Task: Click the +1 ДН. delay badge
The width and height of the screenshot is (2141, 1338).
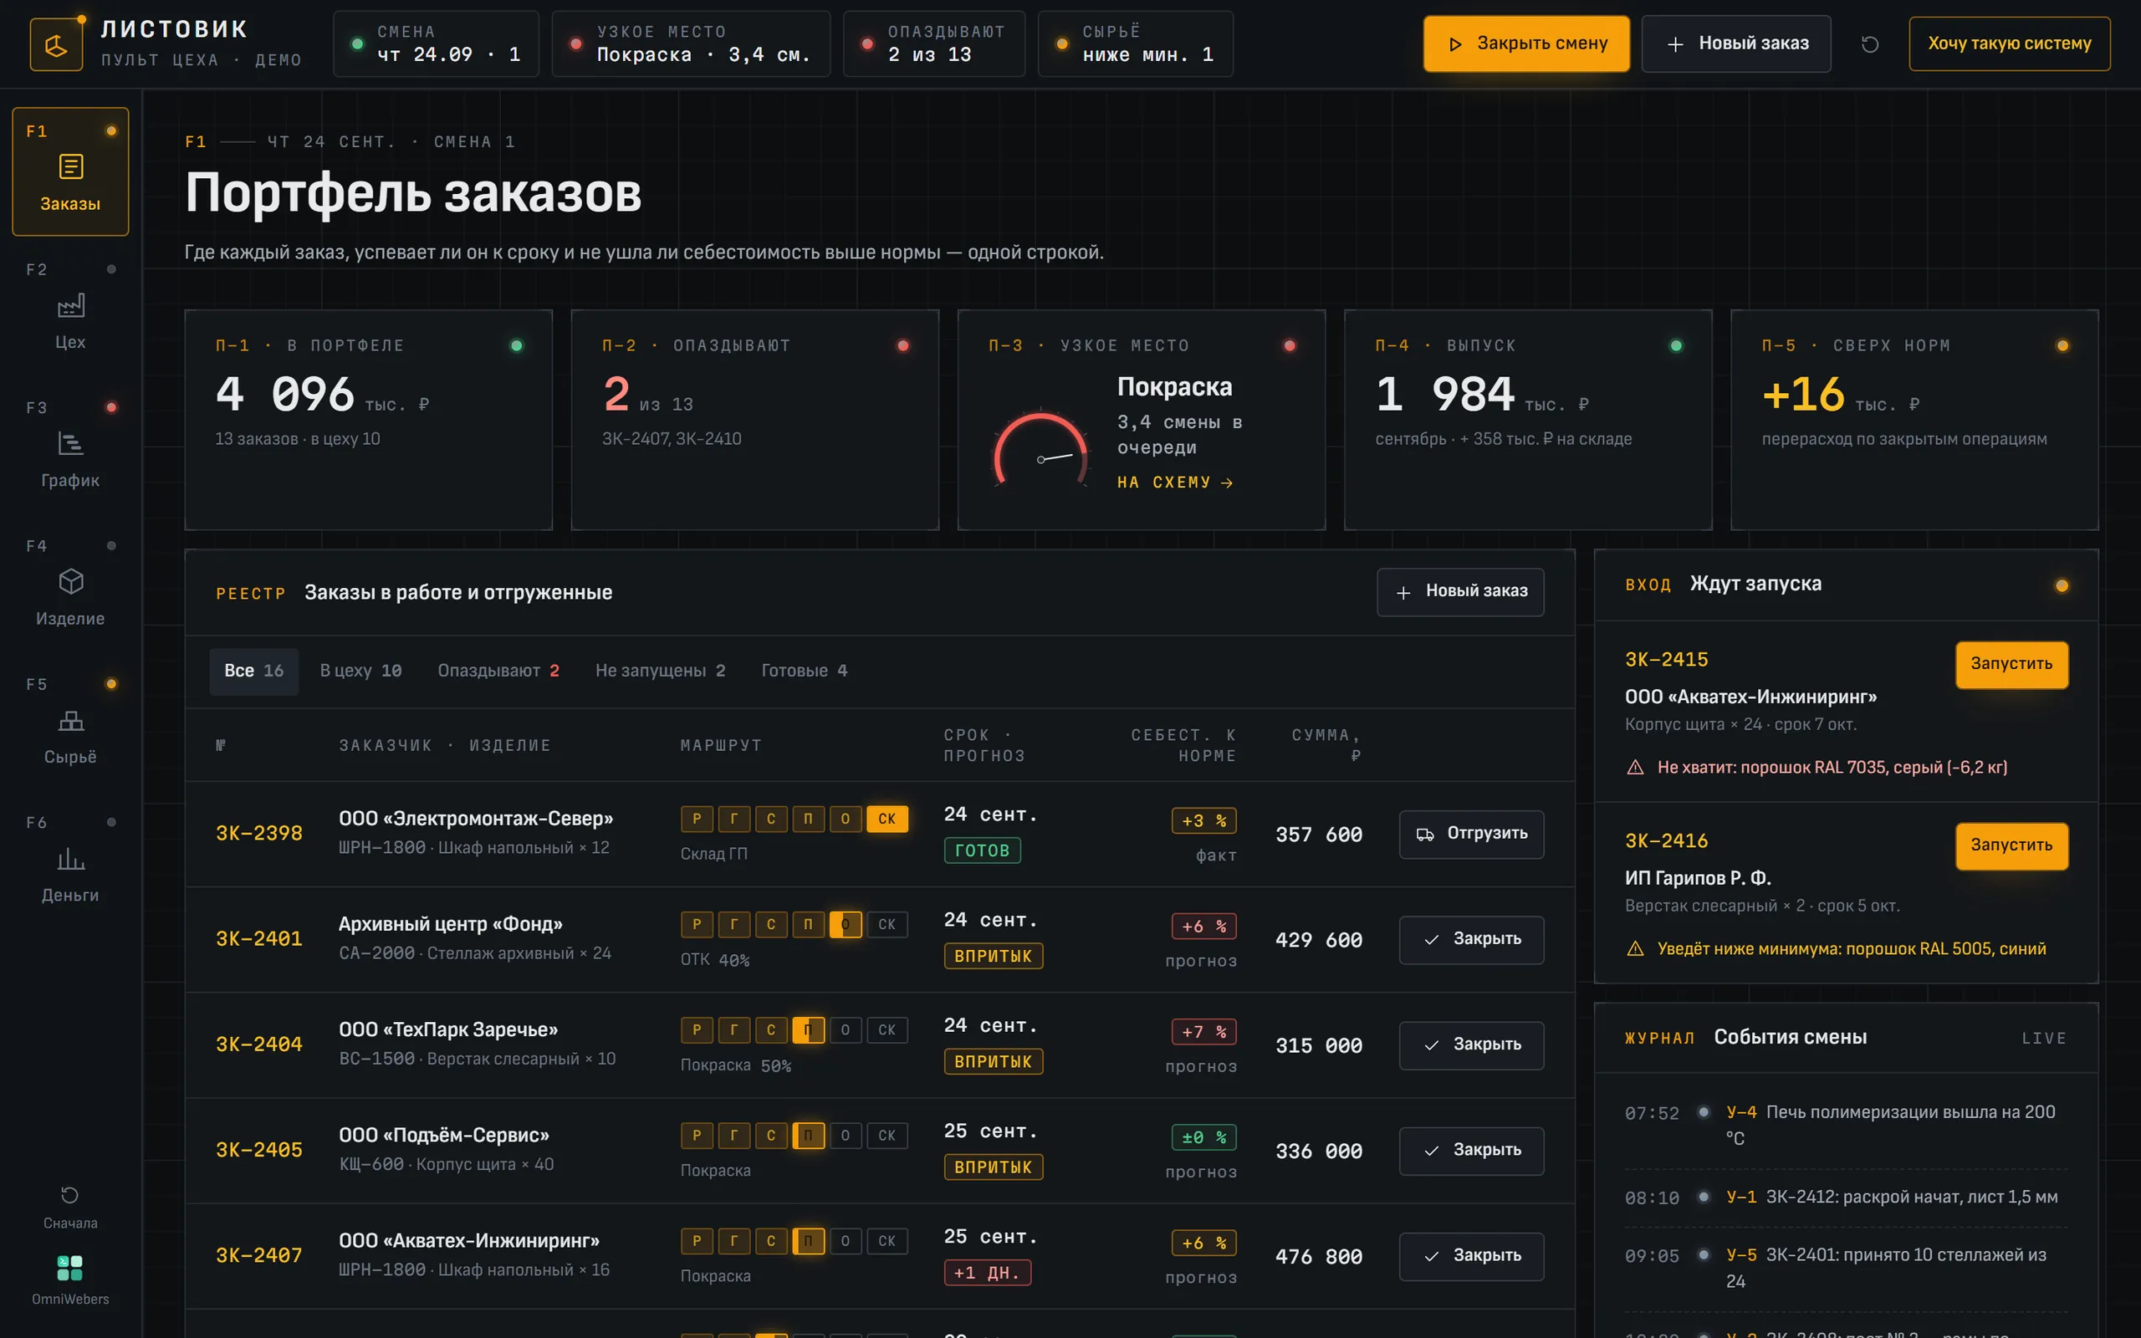Action: (988, 1273)
